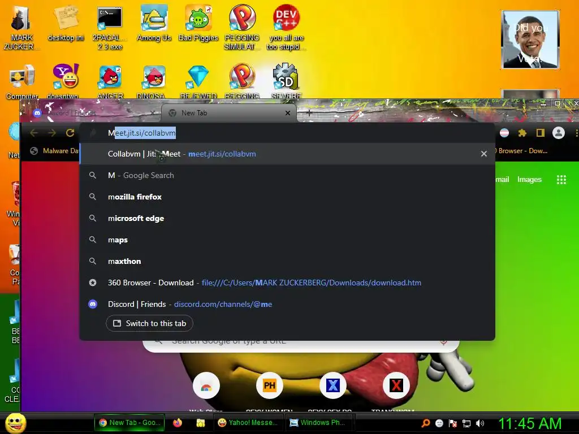Open the blue X shortcut tile
Viewport: 579px width, 434px height.
click(x=332, y=386)
